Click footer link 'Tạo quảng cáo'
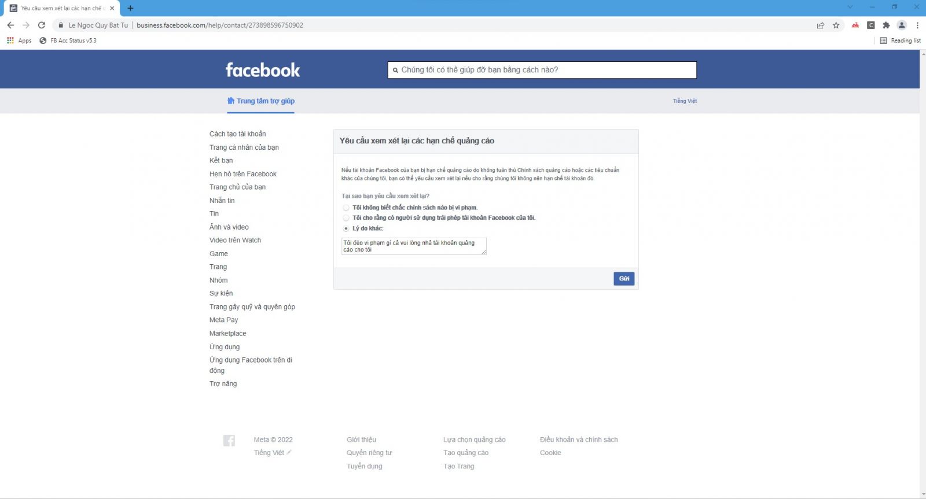926x499 pixels. [x=466, y=453]
